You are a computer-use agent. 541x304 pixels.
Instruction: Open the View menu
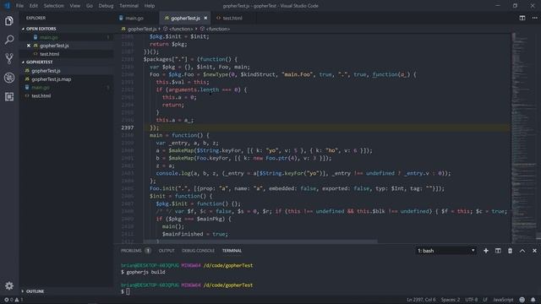(75, 6)
